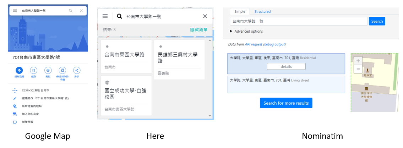Click the Google Map search magnifier icon
Image resolution: width=403 pixels, height=148 pixels.
pyautogui.click(x=70, y=11)
